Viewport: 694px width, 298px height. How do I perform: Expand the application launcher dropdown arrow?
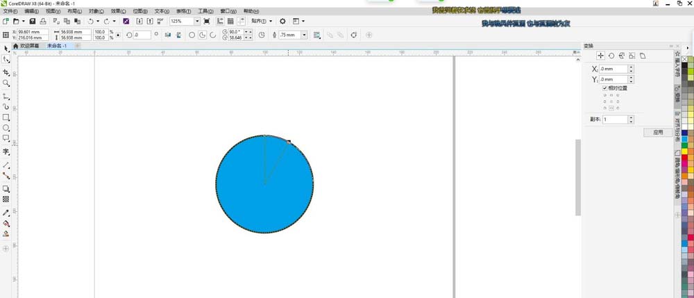[x=303, y=21]
